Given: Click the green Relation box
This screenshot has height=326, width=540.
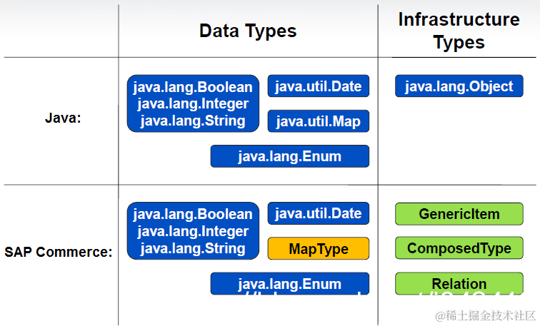Looking at the screenshot, I should pos(459,283).
